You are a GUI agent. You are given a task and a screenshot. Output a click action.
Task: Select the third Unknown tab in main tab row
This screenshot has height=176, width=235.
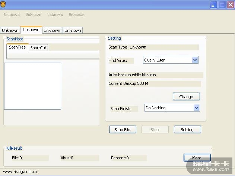pos(52,30)
